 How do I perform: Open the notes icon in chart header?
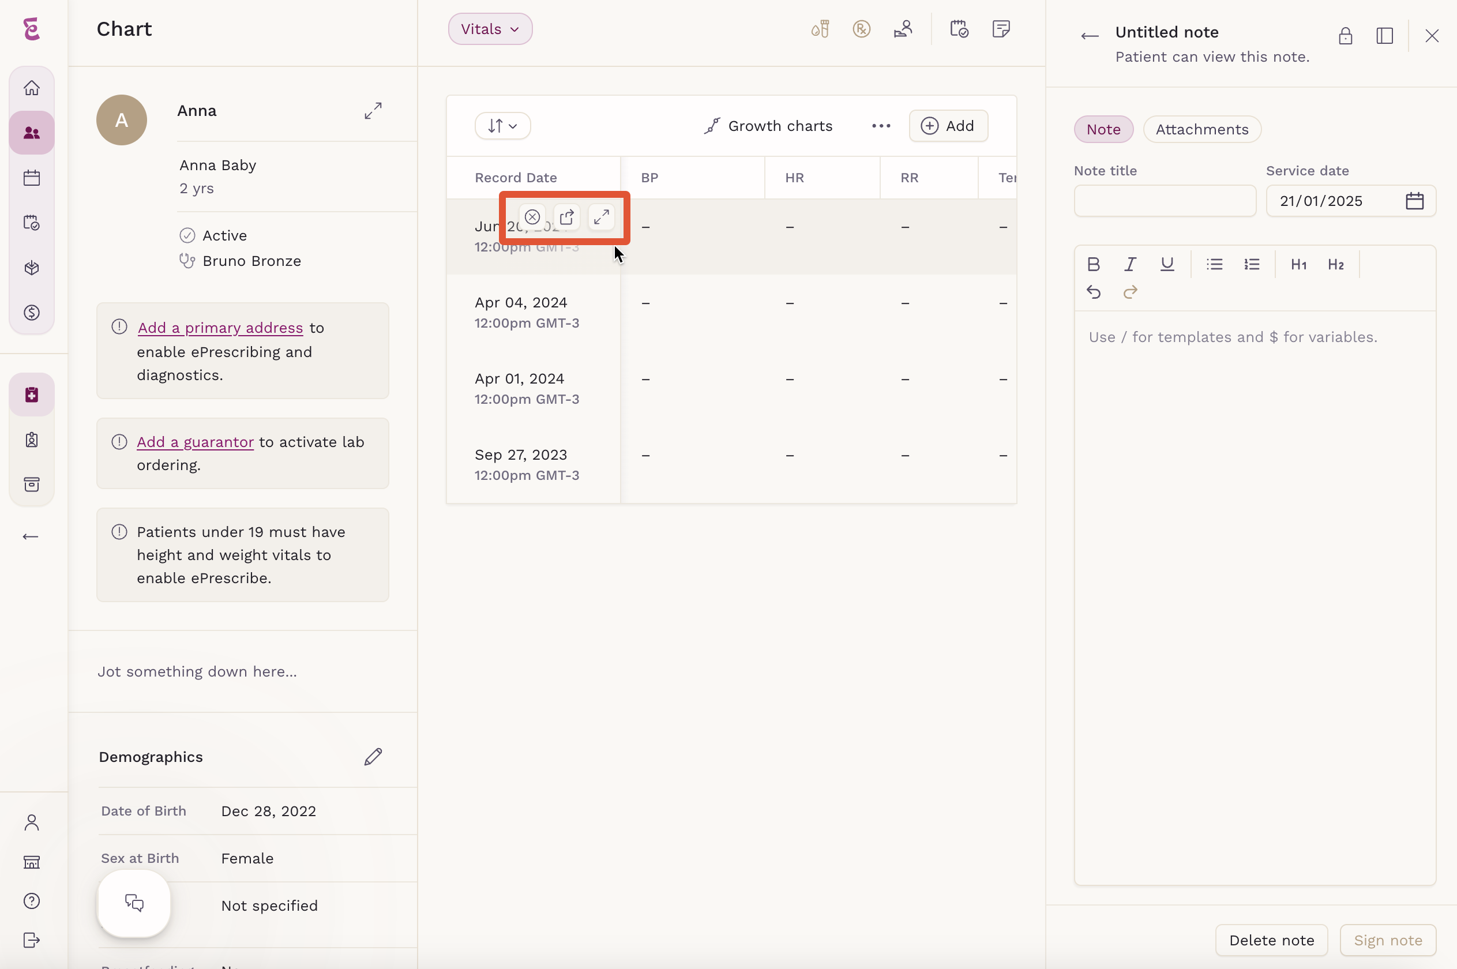click(1001, 29)
